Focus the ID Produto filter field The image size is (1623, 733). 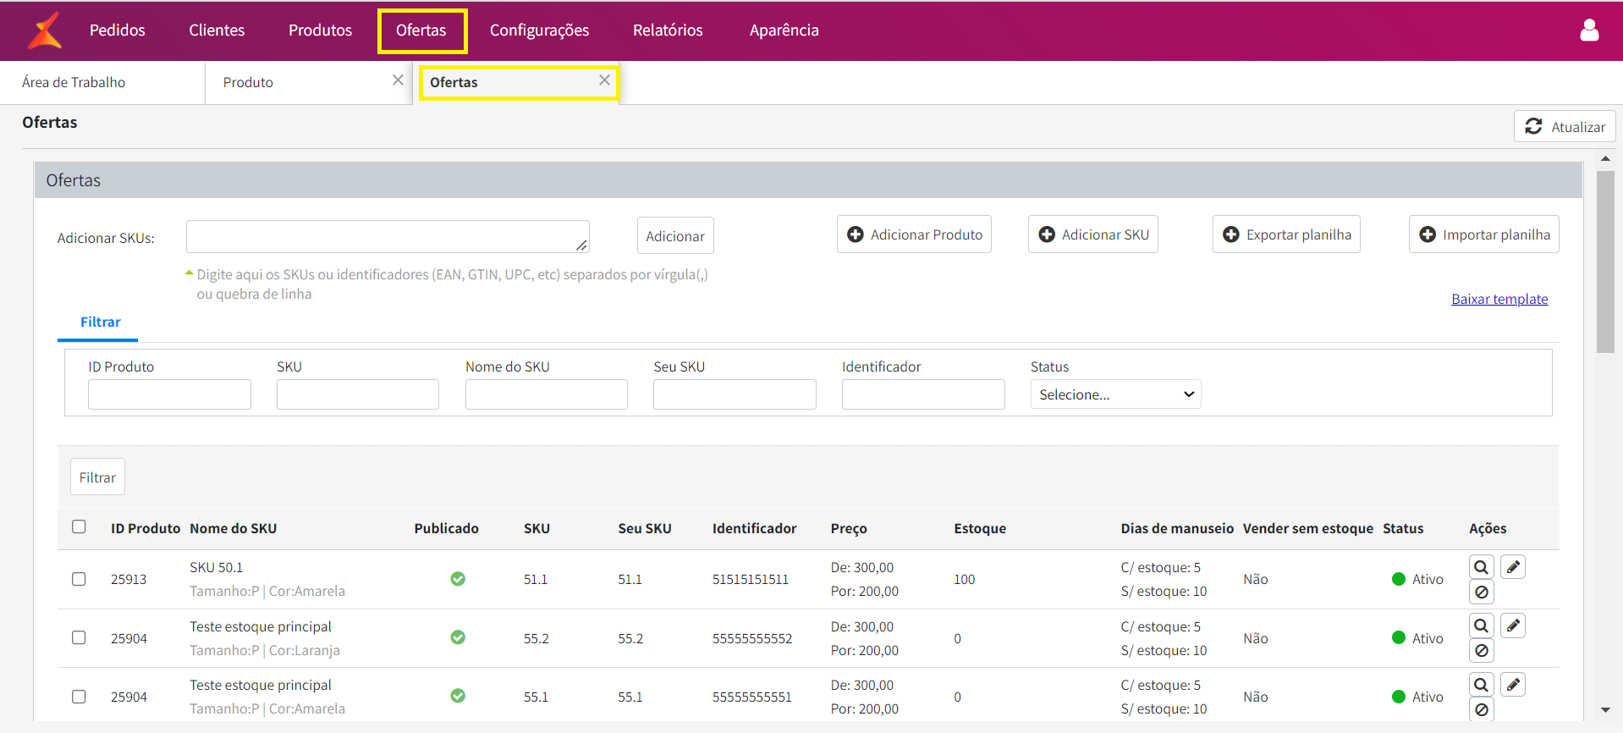169,394
